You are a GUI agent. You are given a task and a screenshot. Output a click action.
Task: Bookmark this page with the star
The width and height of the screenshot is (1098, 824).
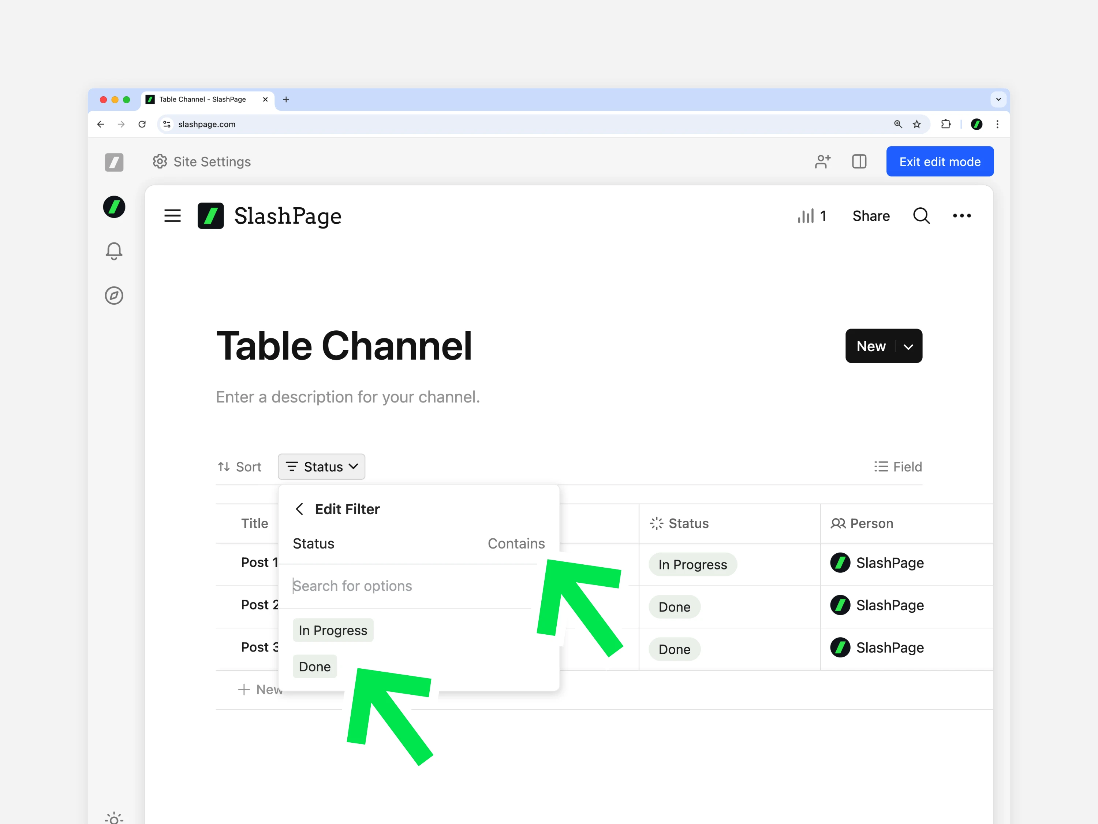click(917, 124)
